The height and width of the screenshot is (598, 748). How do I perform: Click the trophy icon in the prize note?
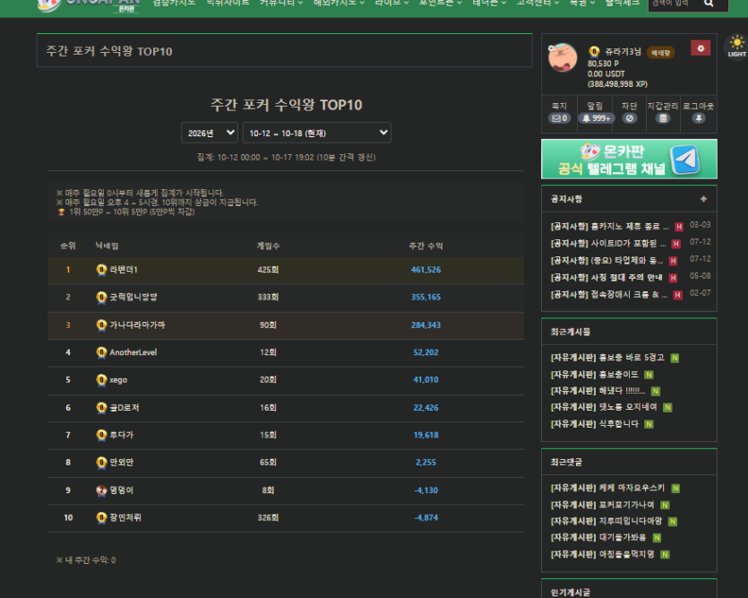pyautogui.click(x=61, y=212)
